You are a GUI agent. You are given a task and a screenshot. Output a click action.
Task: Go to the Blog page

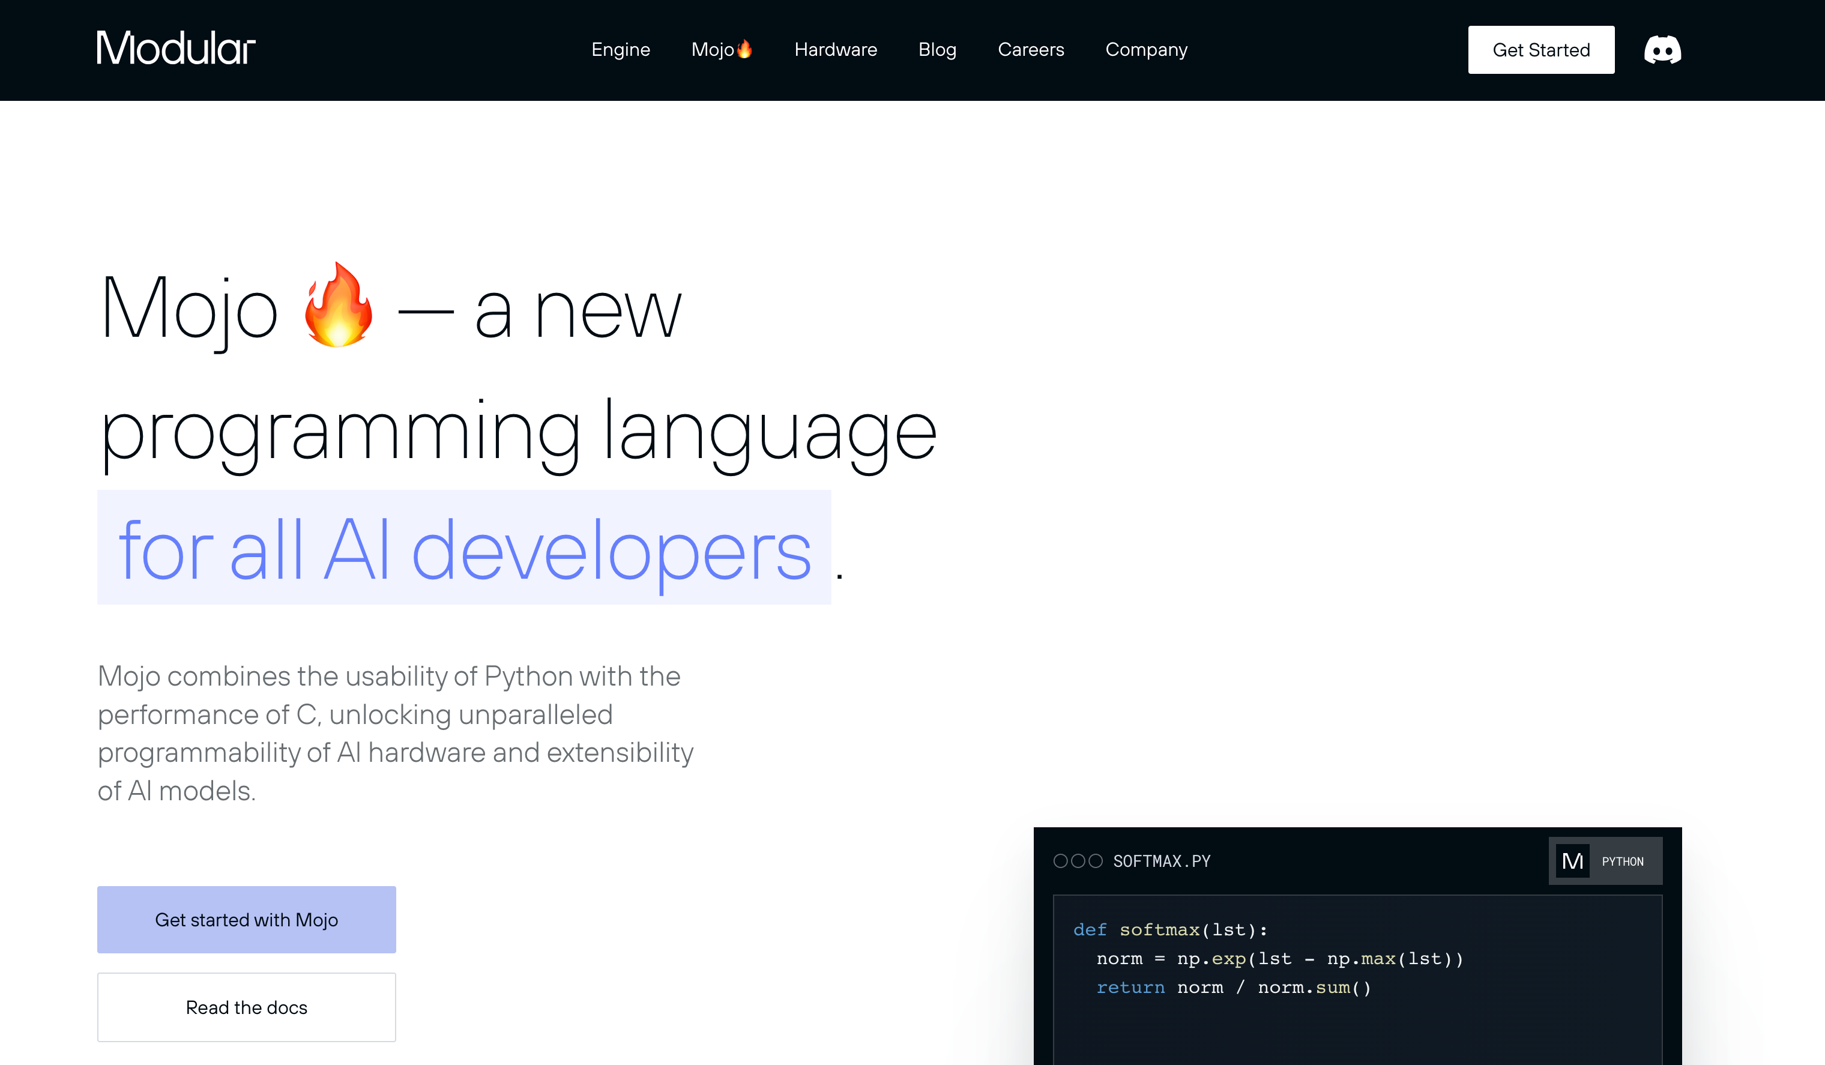click(937, 49)
